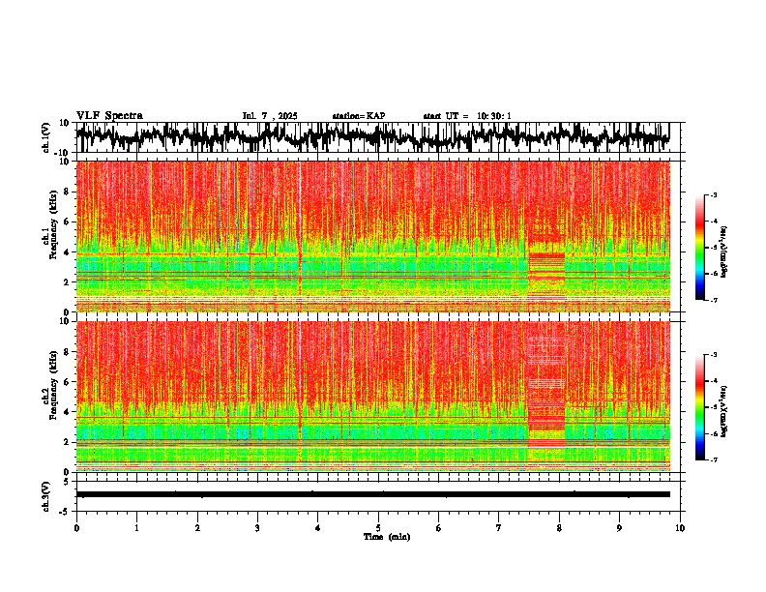
Task: Click the "ch.1(V)" waveform axis label
Action: pos(46,137)
